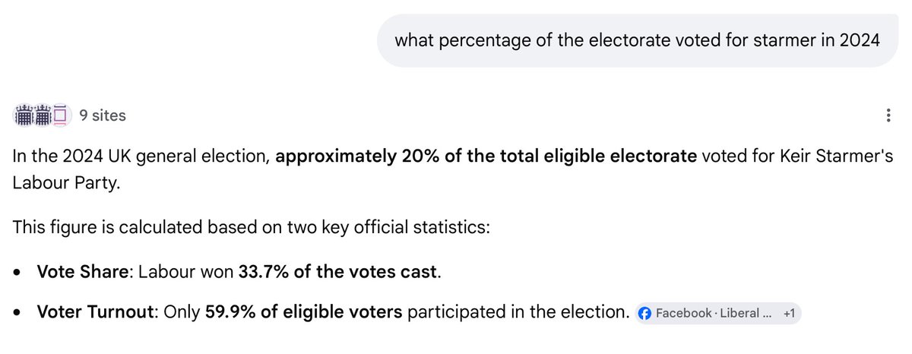The width and height of the screenshot is (912, 354).
Task: Click the sentence This figure is calculated
Action: point(251,227)
